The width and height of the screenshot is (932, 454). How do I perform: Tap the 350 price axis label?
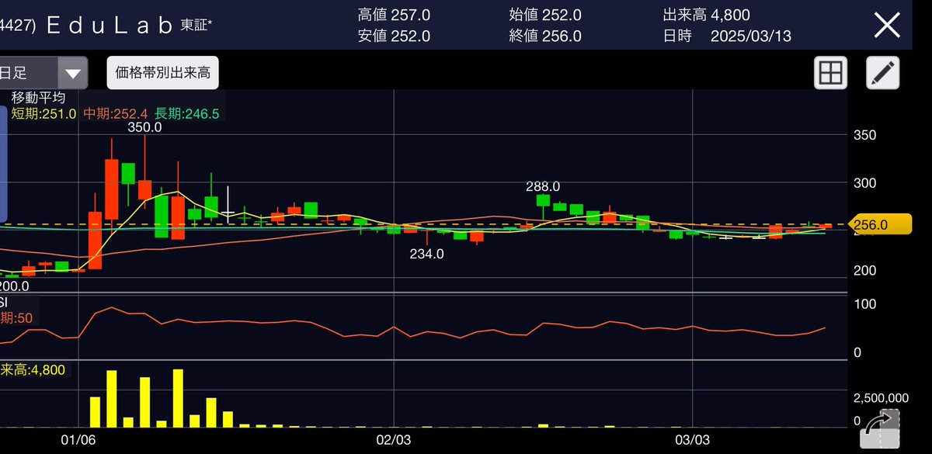coord(864,135)
